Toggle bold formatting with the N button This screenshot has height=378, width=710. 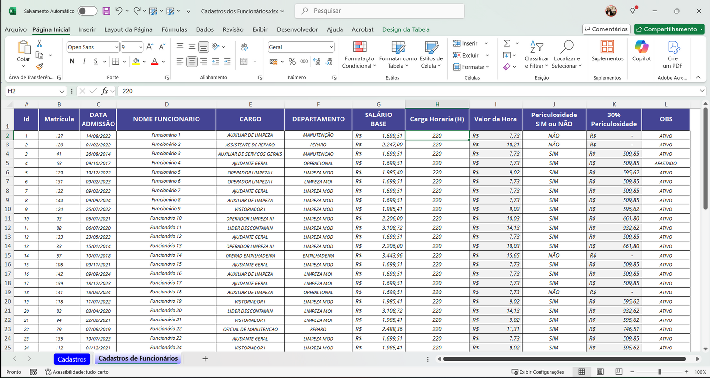pyautogui.click(x=72, y=61)
